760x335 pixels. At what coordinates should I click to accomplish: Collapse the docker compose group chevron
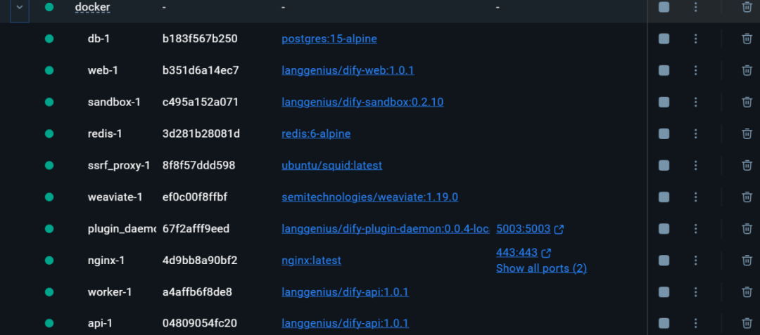coord(20,7)
